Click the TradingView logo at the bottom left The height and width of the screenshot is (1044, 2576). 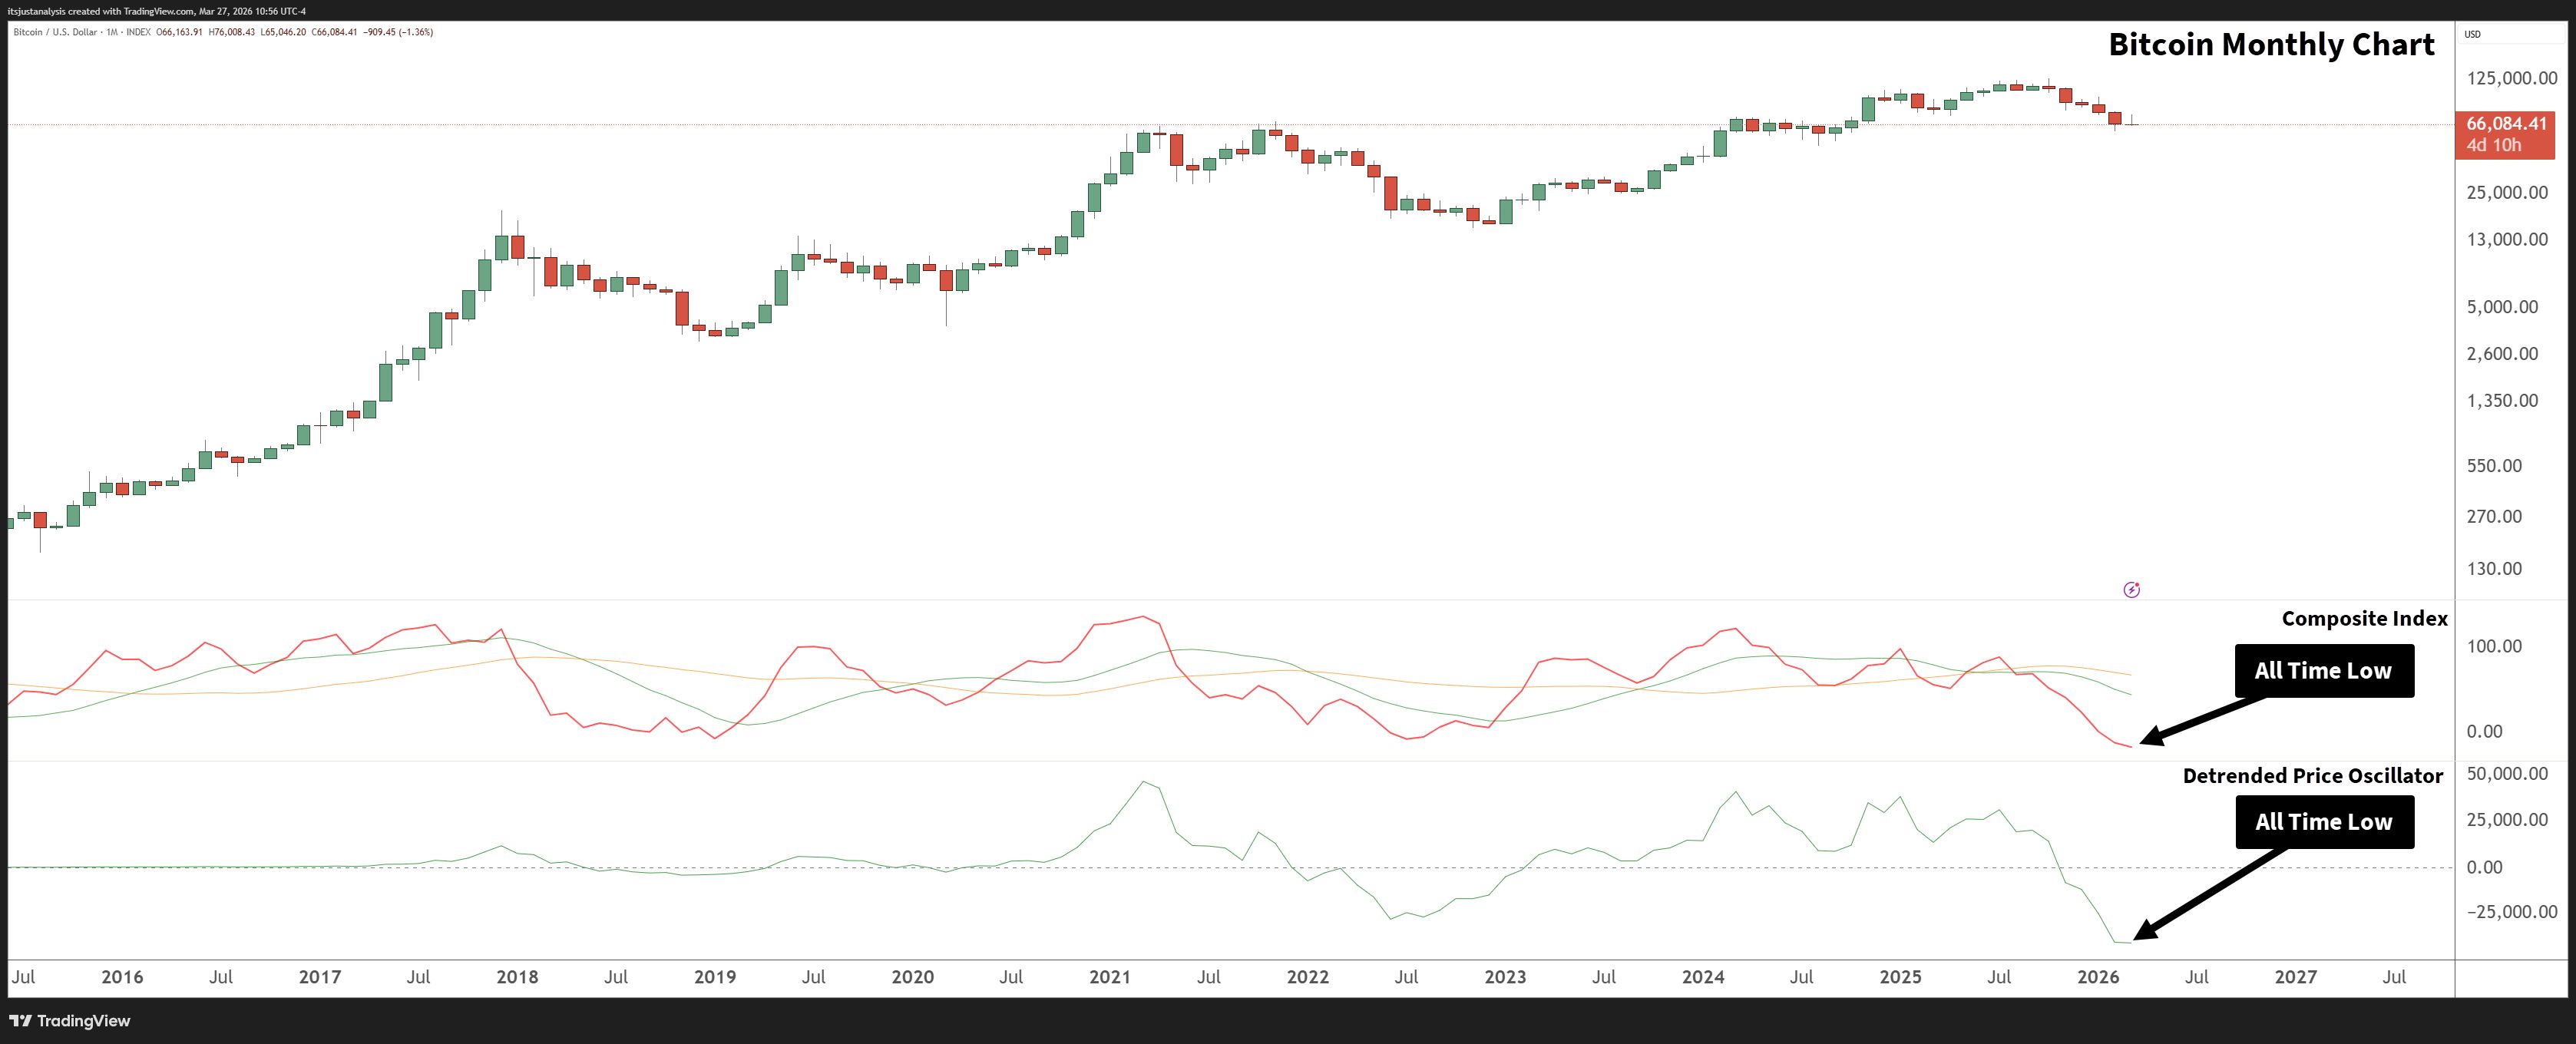[70, 1020]
